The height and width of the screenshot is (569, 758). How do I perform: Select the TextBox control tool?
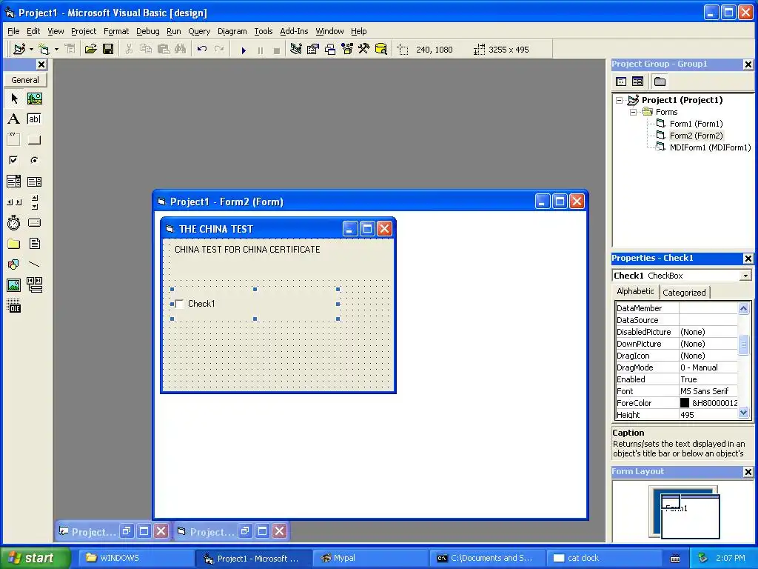34,119
